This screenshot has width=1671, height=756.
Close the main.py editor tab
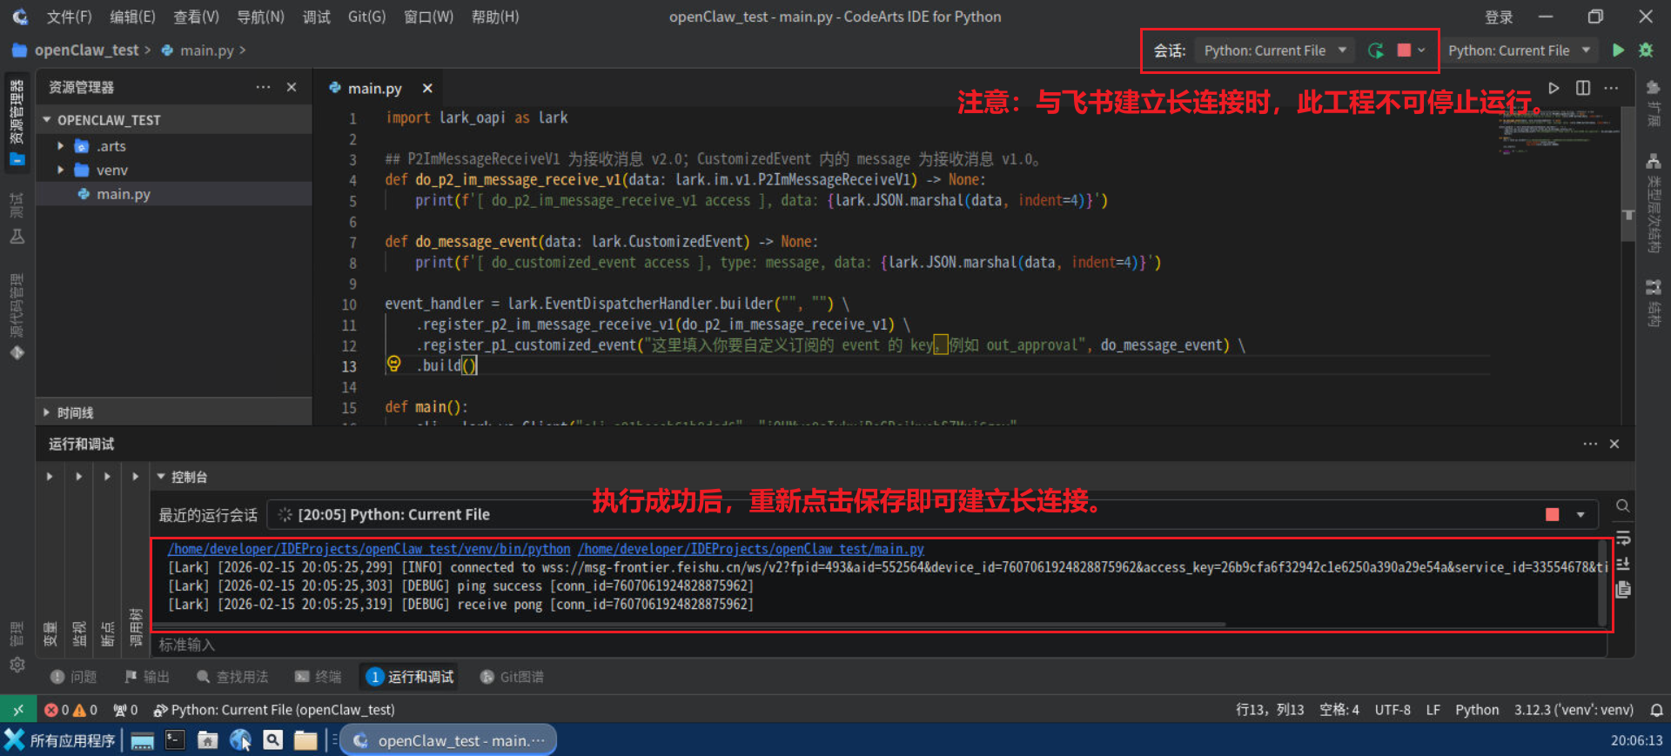tap(427, 88)
